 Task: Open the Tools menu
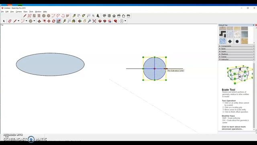click(x=31, y=12)
